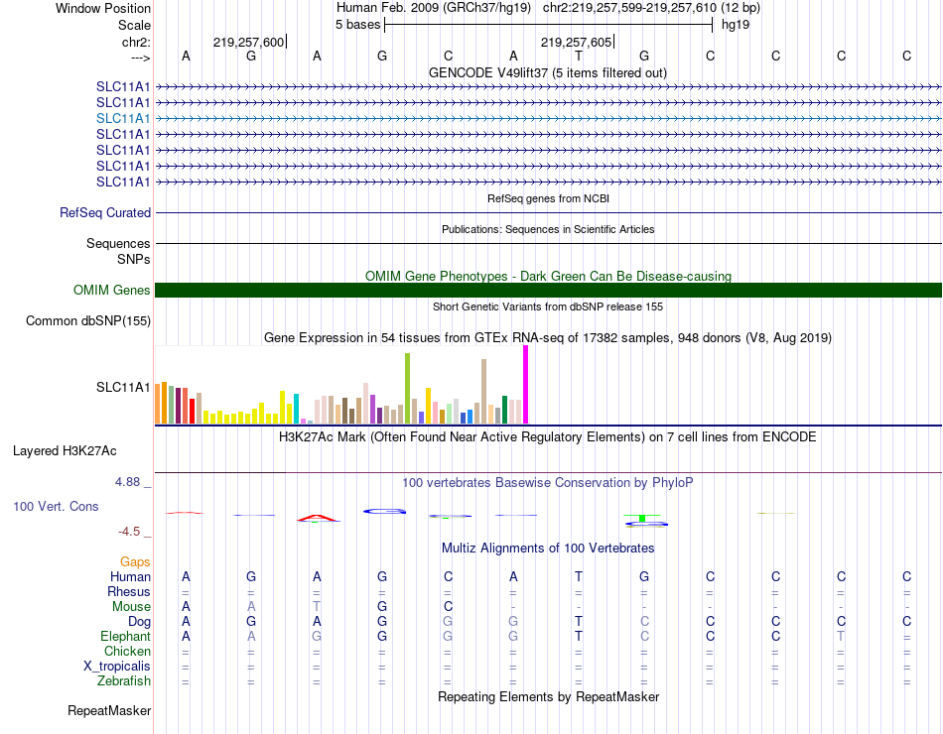Open Publications: Sequences in Scientific Articles title
The width and height of the screenshot is (943, 734).
point(548,229)
